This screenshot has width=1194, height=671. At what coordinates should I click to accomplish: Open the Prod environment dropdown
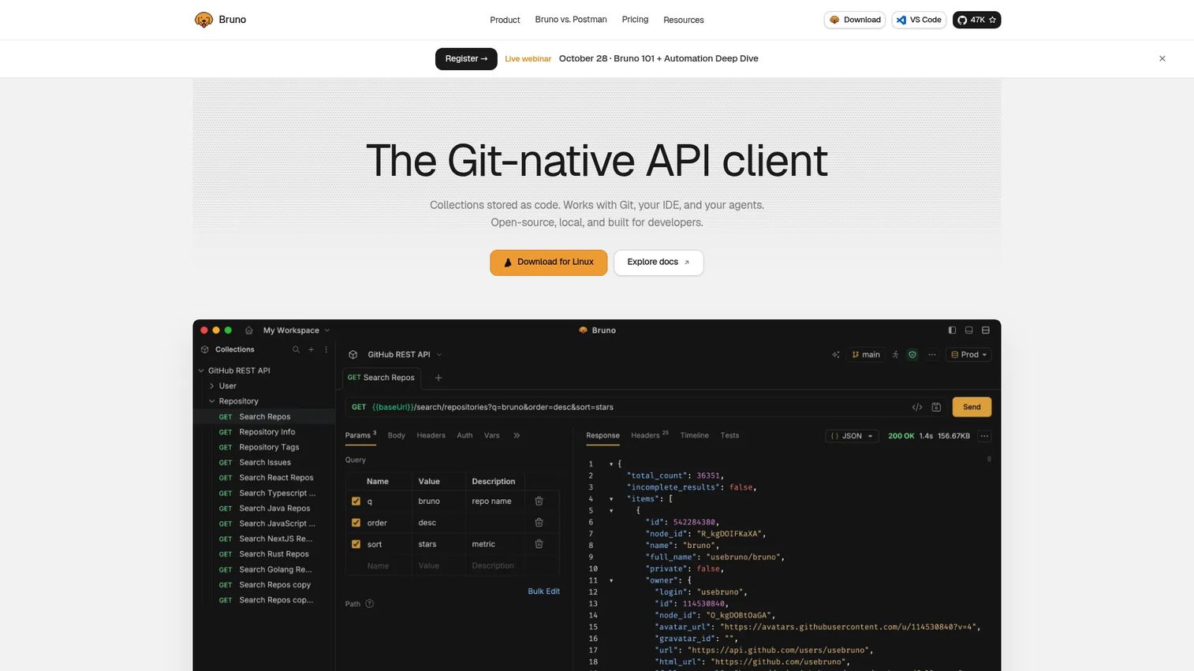point(969,355)
